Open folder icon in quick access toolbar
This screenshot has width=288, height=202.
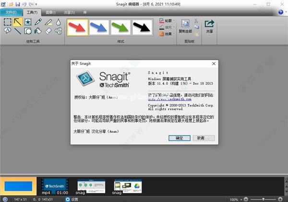click(11, 4)
